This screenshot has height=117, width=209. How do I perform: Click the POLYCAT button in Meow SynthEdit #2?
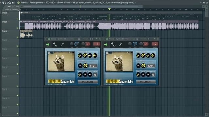coord(146,82)
